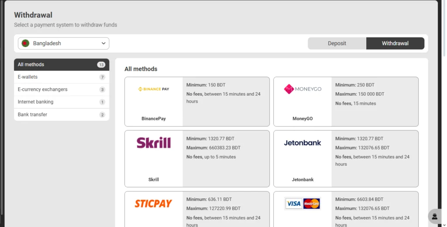Screen dimensions: 447x227
Task: Choose the MoneyGO method label
Action: [x=303, y=119]
